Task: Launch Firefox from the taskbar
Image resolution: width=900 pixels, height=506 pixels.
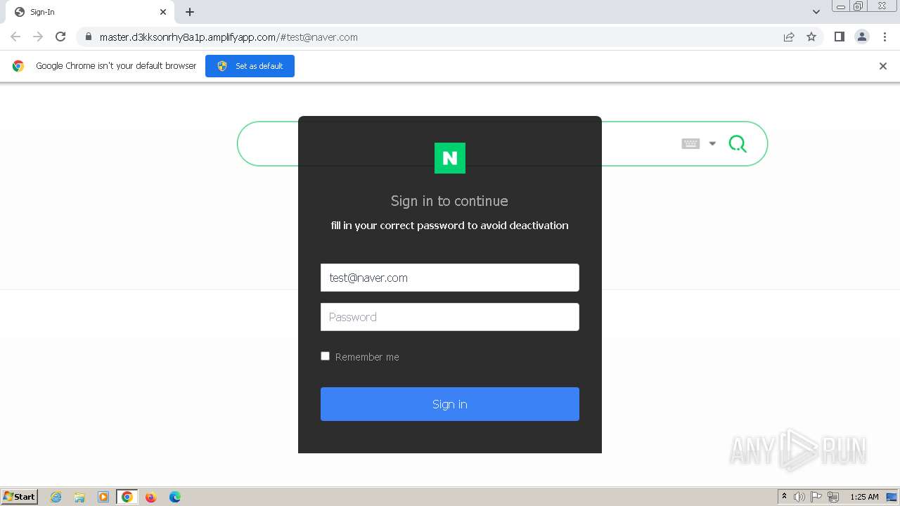Action: pos(150,497)
